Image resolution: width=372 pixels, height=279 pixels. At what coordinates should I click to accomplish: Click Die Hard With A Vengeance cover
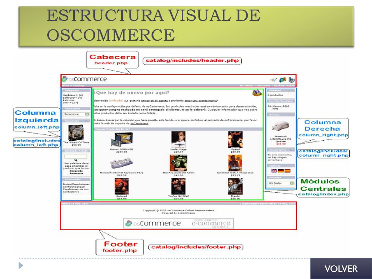[x=235, y=163]
